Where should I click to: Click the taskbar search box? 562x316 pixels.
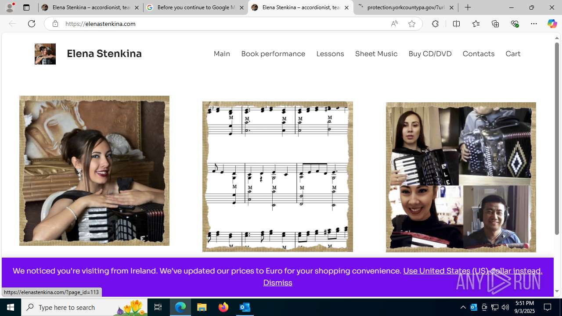coord(84,307)
